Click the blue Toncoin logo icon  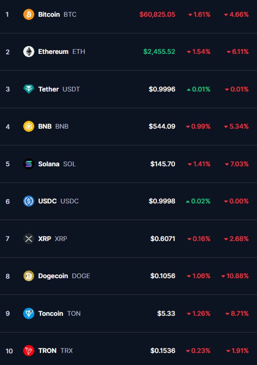(29, 313)
